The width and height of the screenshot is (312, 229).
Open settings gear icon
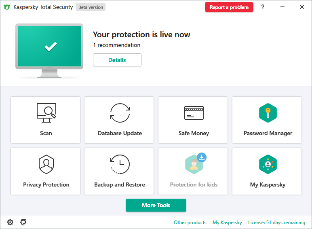pyautogui.click(x=10, y=222)
